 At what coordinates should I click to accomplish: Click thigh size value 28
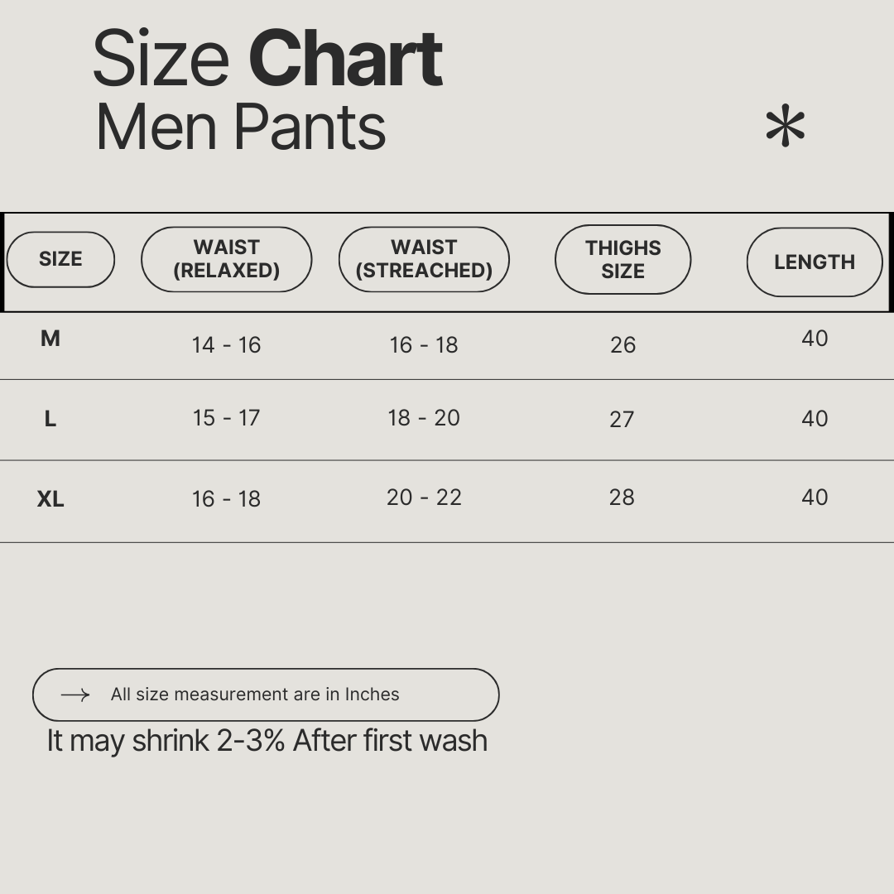(x=622, y=497)
